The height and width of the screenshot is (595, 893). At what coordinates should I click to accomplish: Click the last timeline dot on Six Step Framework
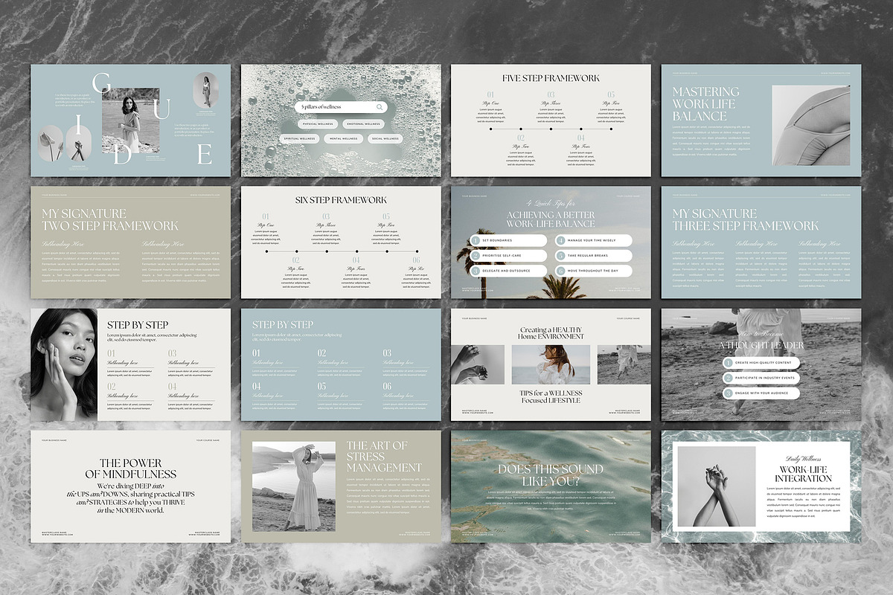pos(415,251)
